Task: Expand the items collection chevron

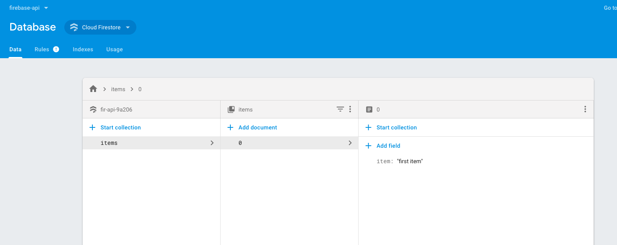Action: pyautogui.click(x=212, y=143)
